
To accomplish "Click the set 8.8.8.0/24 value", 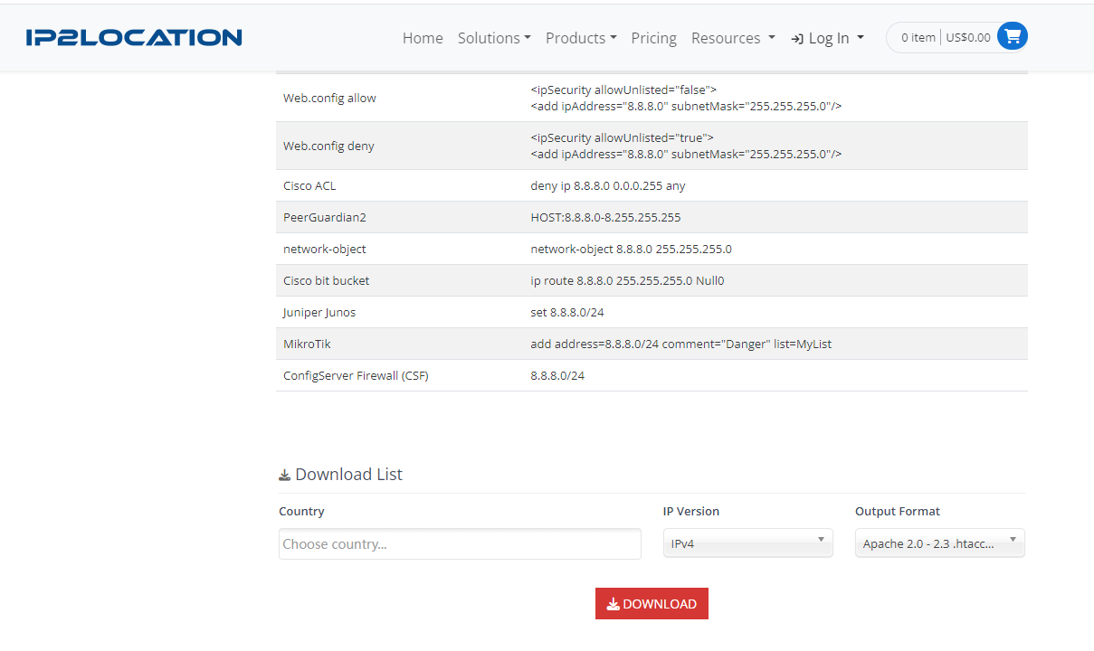I will click(x=567, y=313).
